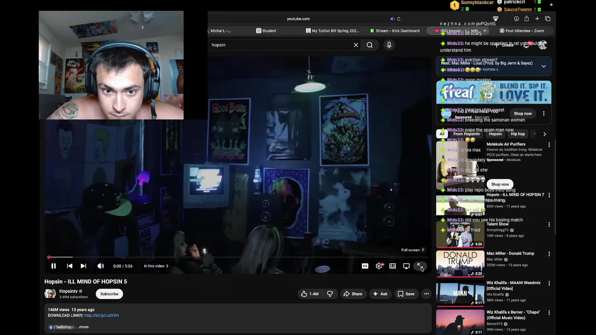This screenshot has height=335, width=596.
Task: Mute audio on the Hopsin tab
Action: tap(485, 31)
